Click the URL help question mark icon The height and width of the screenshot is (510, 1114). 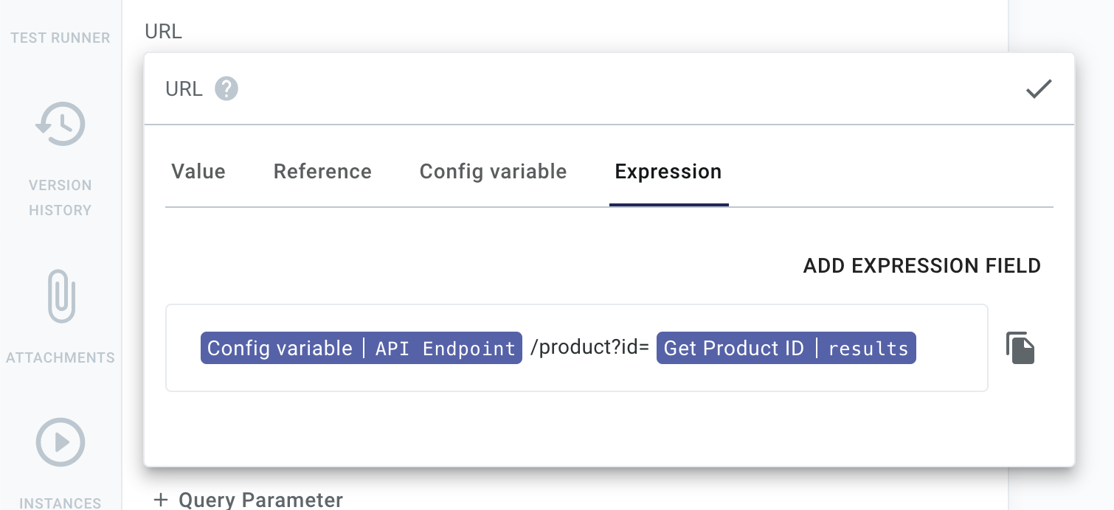click(226, 88)
